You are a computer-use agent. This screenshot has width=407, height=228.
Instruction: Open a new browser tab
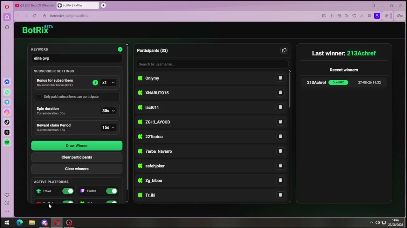coord(103,5)
